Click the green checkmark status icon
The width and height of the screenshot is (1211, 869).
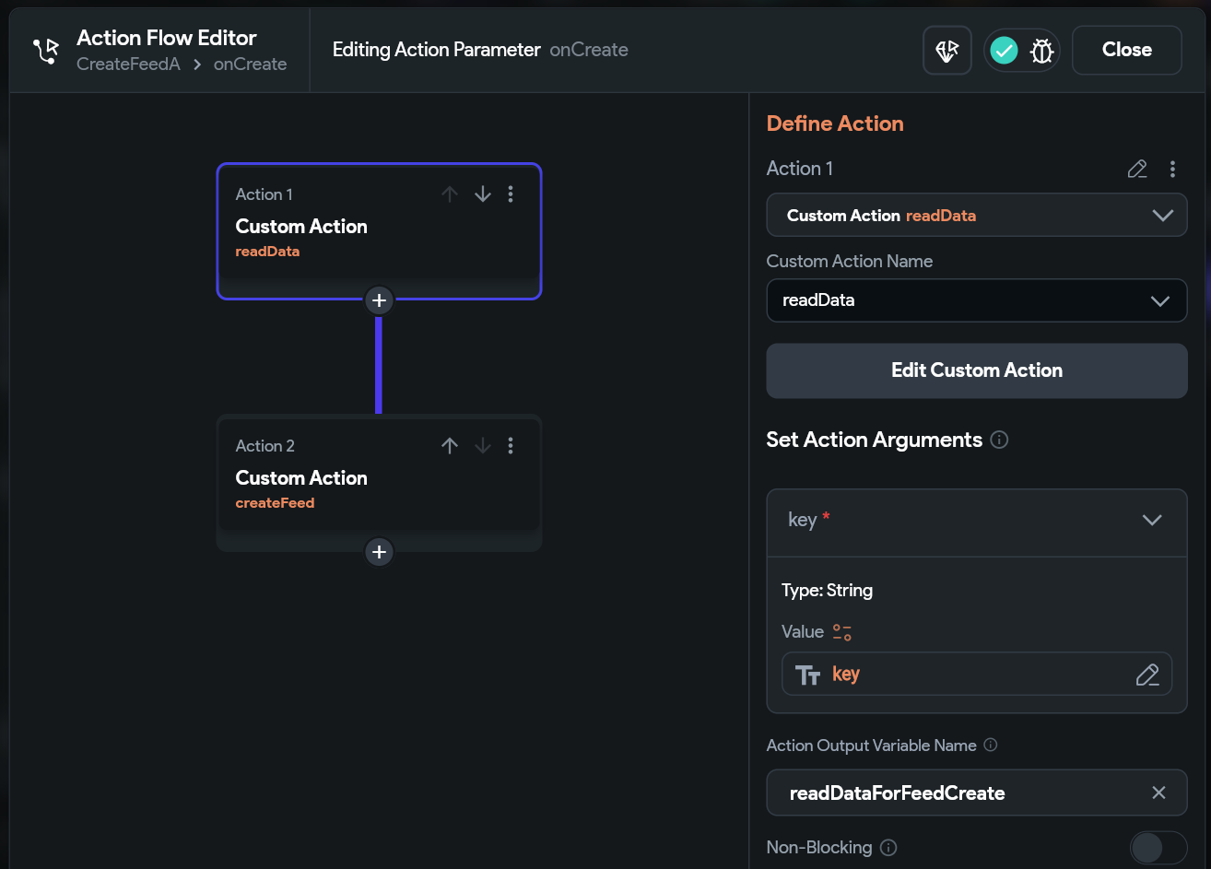1004,51
